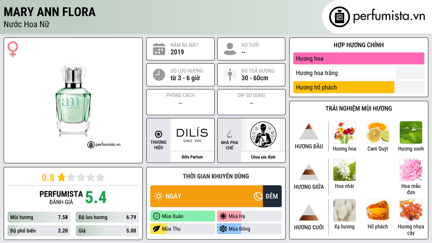
Task: Click the Hương hoa trắng accord bar
Action: (x=359, y=73)
